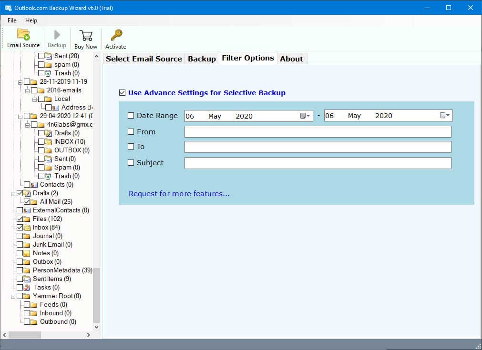Uncheck the Inbox (84) folder checkbox
482x350 pixels.
click(x=20, y=228)
